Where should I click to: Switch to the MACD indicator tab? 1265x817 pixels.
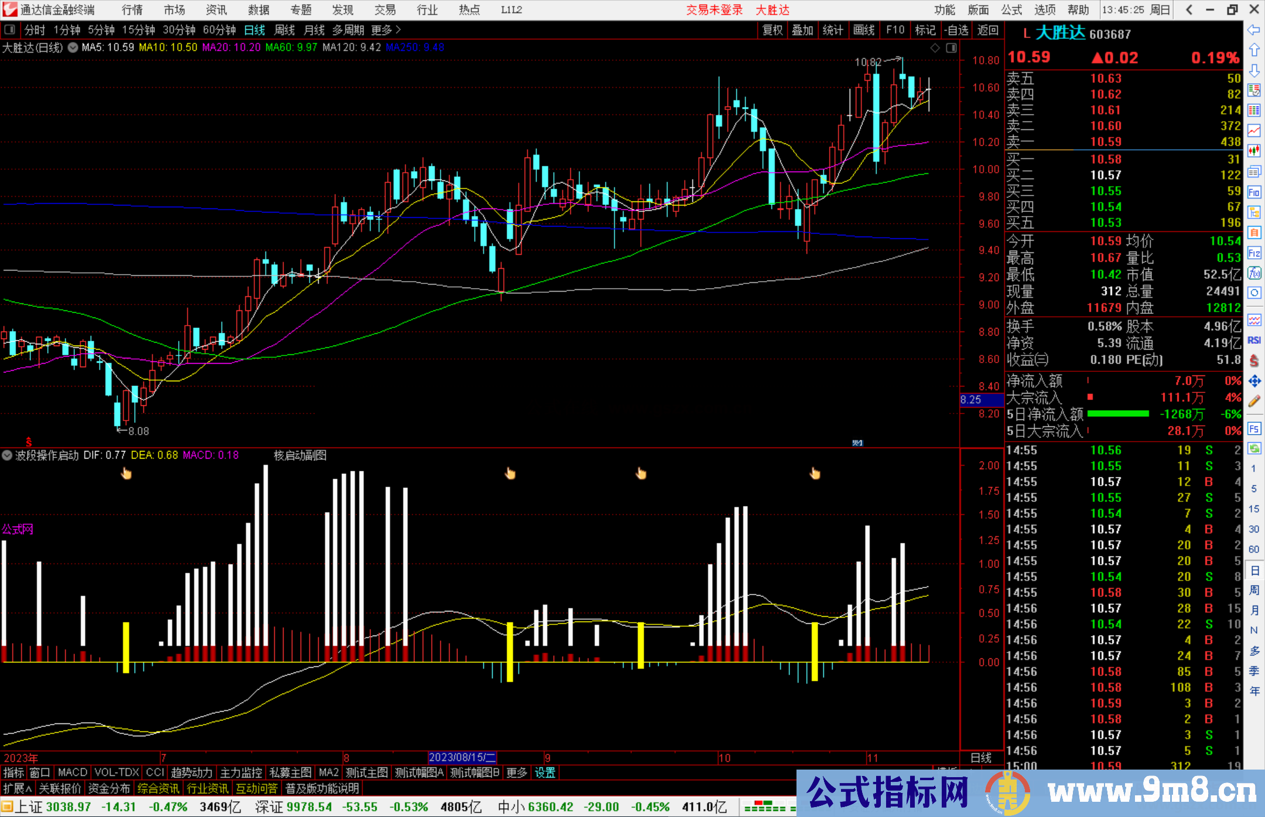(x=72, y=772)
